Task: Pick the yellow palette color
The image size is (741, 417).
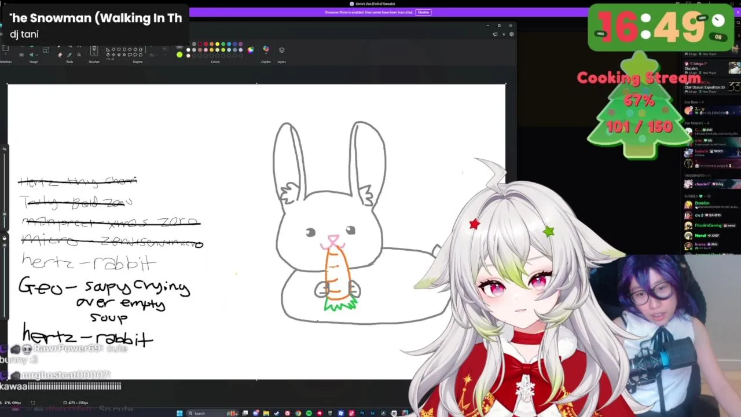Action: coord(217,44)
